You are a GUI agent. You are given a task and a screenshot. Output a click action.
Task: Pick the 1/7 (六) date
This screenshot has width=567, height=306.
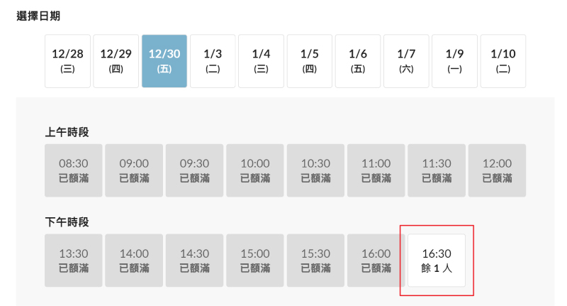pos(406,61)
